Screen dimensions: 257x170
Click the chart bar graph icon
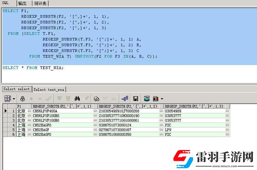(156, 99)
